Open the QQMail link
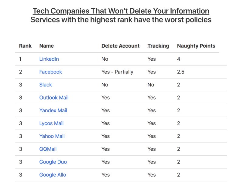The image size is (243, 182). click(48, 149)
